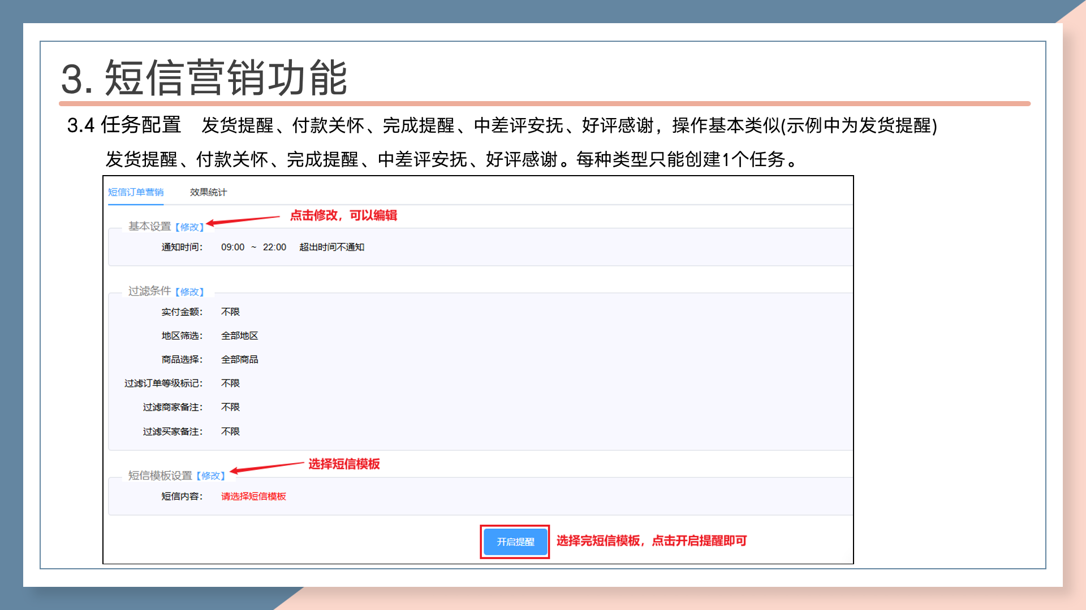The image size is (1086, 610).
Task: Click the 3.4 任务配置 heading
Action: [x=124, y=125]
